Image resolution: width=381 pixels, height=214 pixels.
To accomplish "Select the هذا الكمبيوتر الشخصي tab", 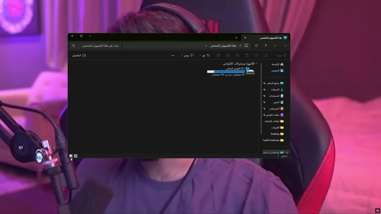I will (x=266, y=38).
